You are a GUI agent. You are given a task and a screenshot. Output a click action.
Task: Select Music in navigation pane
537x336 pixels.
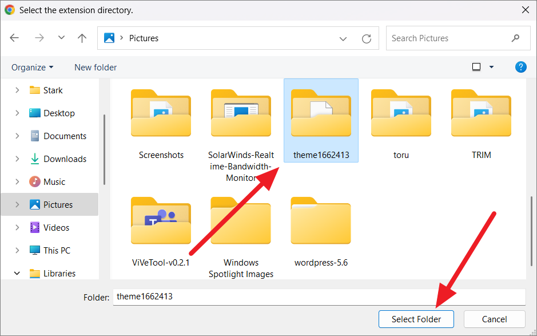(47, 181)
